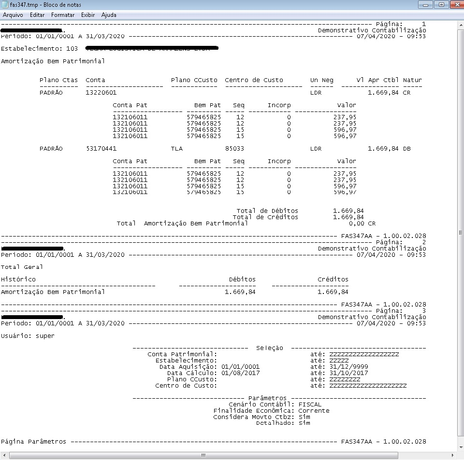Viewport: 464px width, 460px height.
Task: Open the Editar menu
Action: pos(37,15)
